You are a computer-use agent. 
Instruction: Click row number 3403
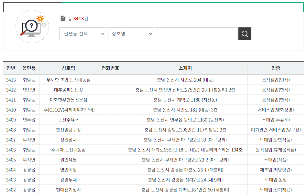coord(11,180)
